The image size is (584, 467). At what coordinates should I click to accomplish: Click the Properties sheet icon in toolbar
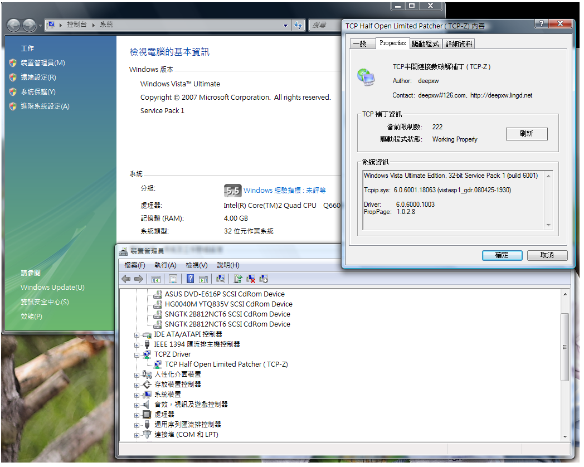[173, 279]
